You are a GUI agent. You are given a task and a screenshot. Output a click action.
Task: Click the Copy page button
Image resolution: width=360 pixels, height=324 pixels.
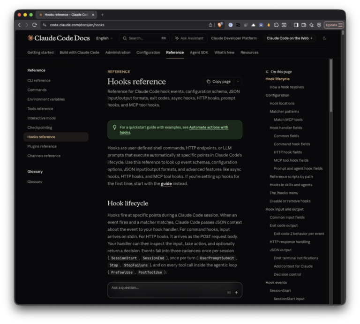[218, 82]
